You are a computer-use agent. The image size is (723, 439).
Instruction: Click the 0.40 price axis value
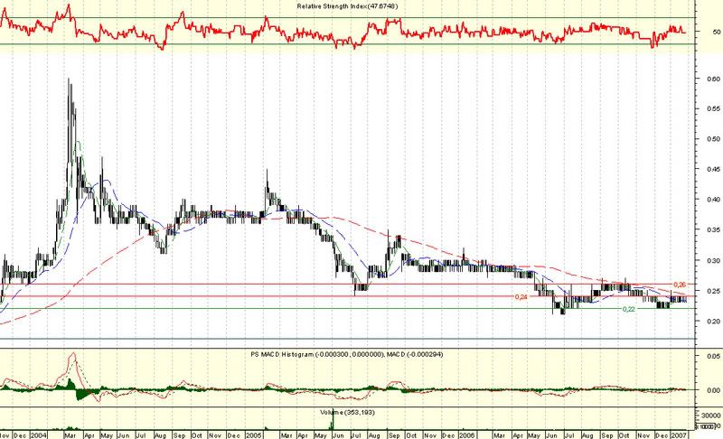[x=713, y=199]
